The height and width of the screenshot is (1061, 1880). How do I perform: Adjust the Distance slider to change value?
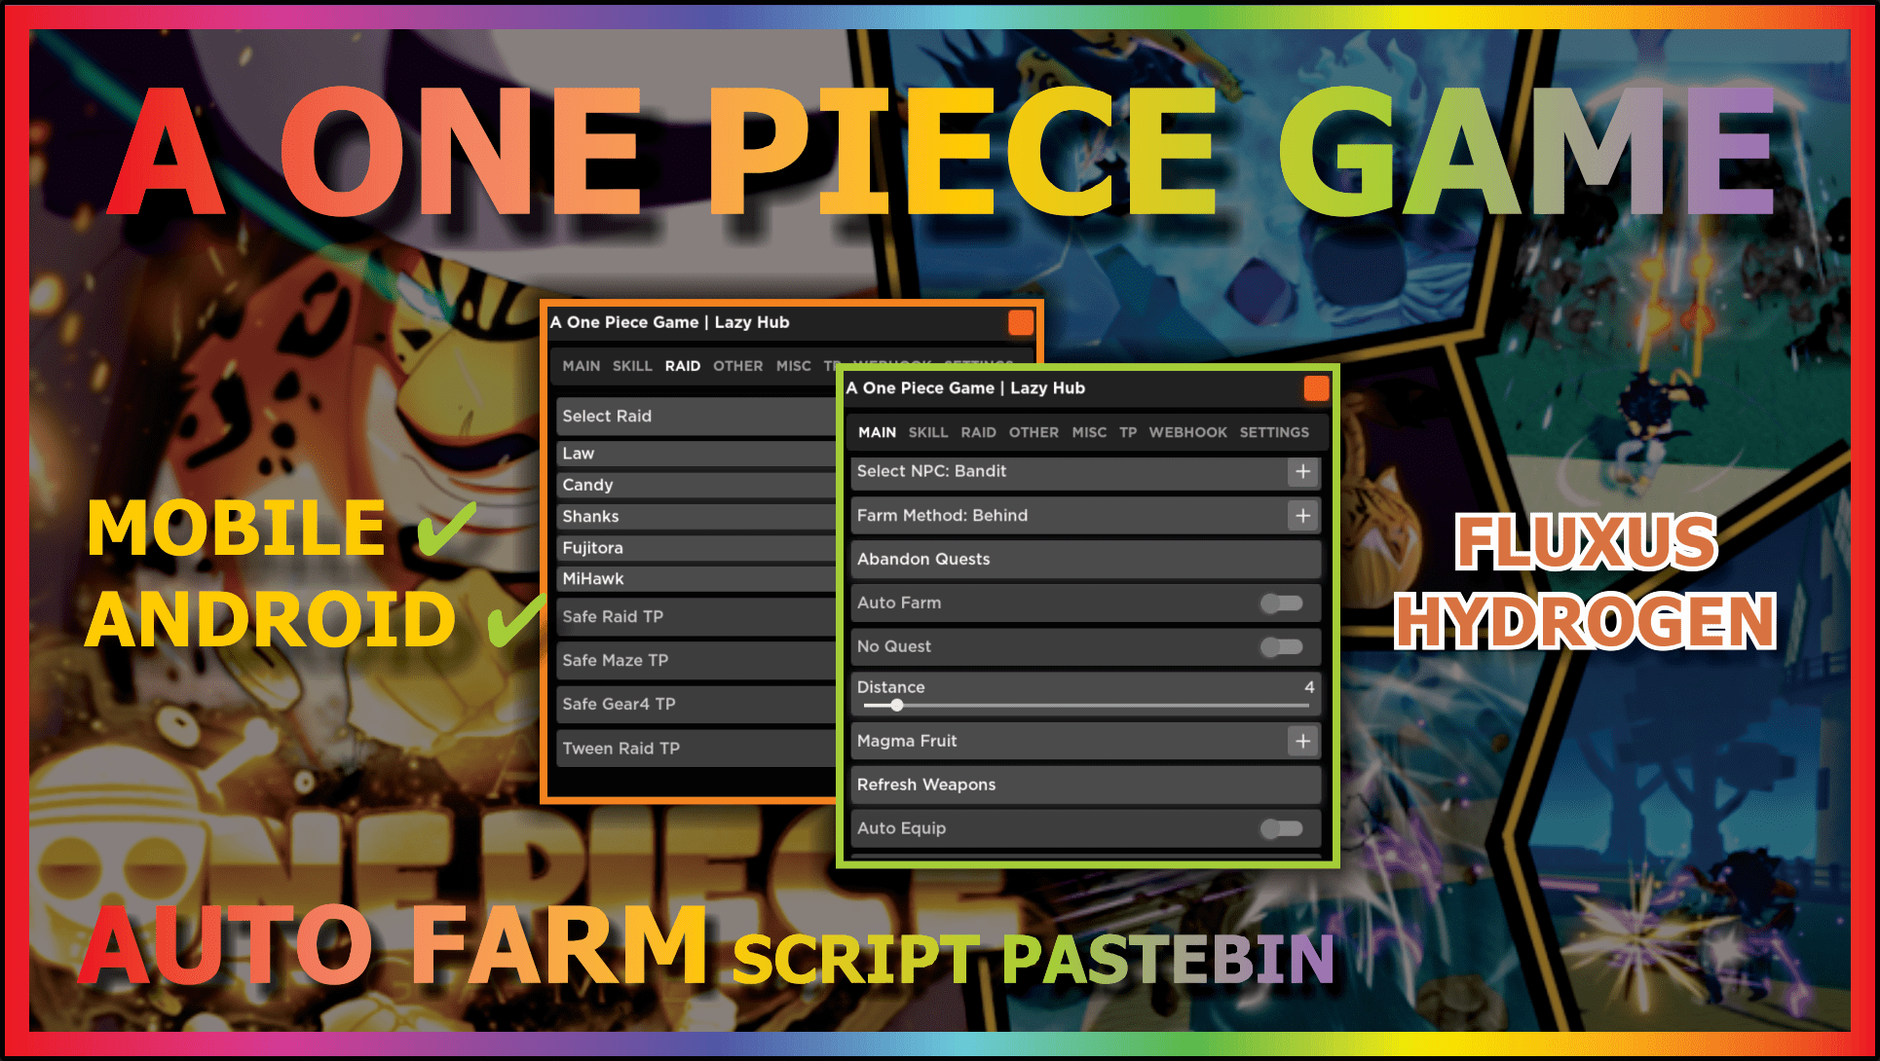[896, 706]
